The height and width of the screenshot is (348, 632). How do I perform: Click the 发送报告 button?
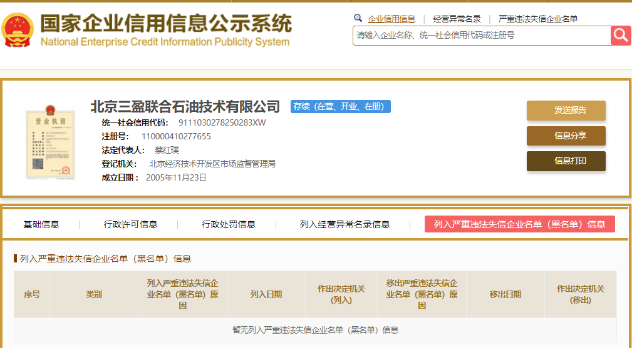pos(566,111)
